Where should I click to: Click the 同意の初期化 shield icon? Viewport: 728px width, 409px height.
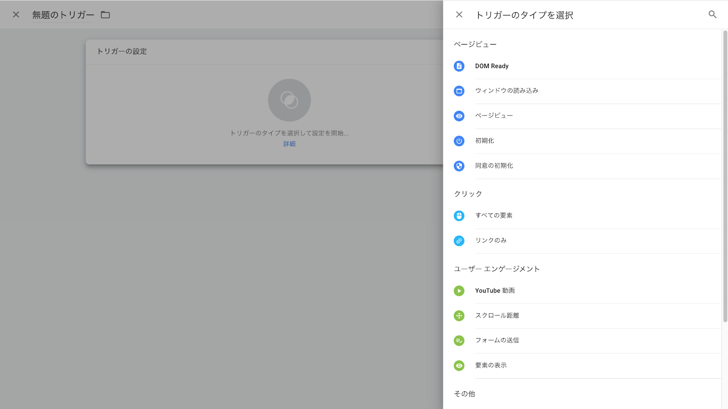(459, 166)
